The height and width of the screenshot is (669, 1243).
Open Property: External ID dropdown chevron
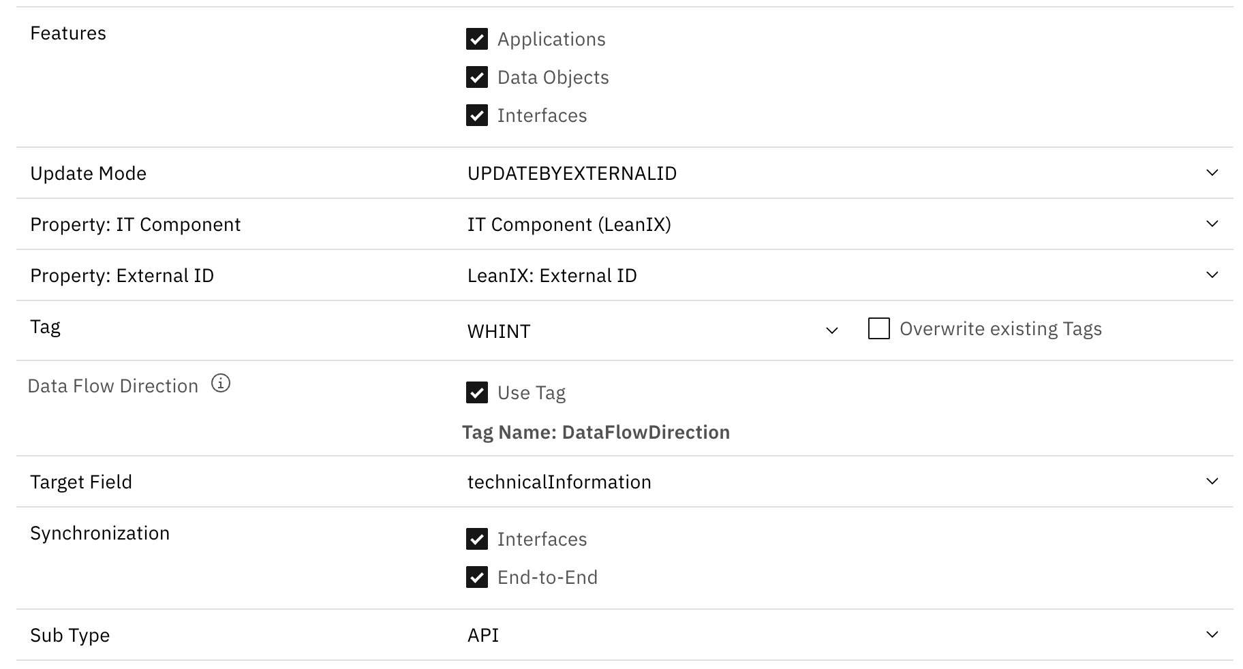(1212, 275)
